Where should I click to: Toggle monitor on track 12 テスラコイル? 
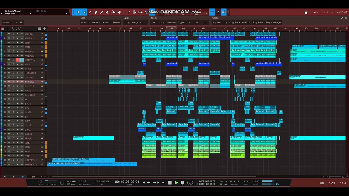point(22,82)
